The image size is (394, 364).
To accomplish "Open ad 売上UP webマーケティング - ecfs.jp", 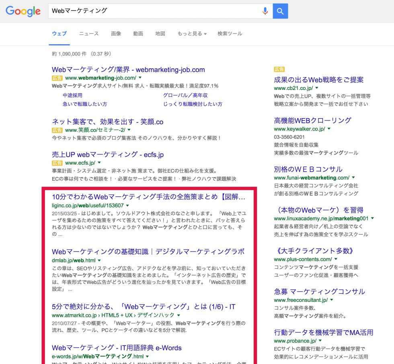I will click(108, 154).
